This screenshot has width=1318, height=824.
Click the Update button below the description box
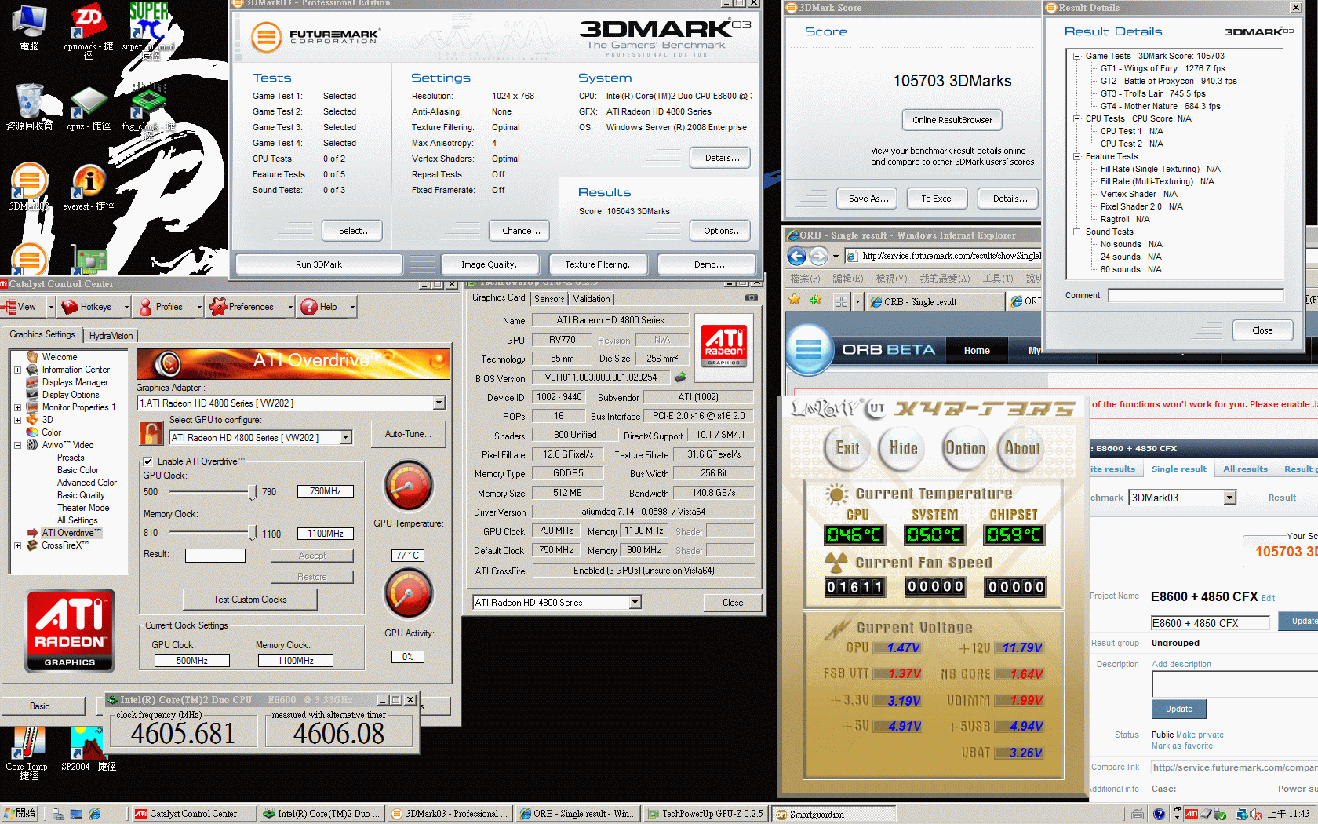(1178, 709)
